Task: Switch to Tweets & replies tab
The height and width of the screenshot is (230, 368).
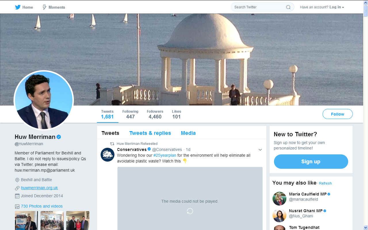Action: coord(150,133)
